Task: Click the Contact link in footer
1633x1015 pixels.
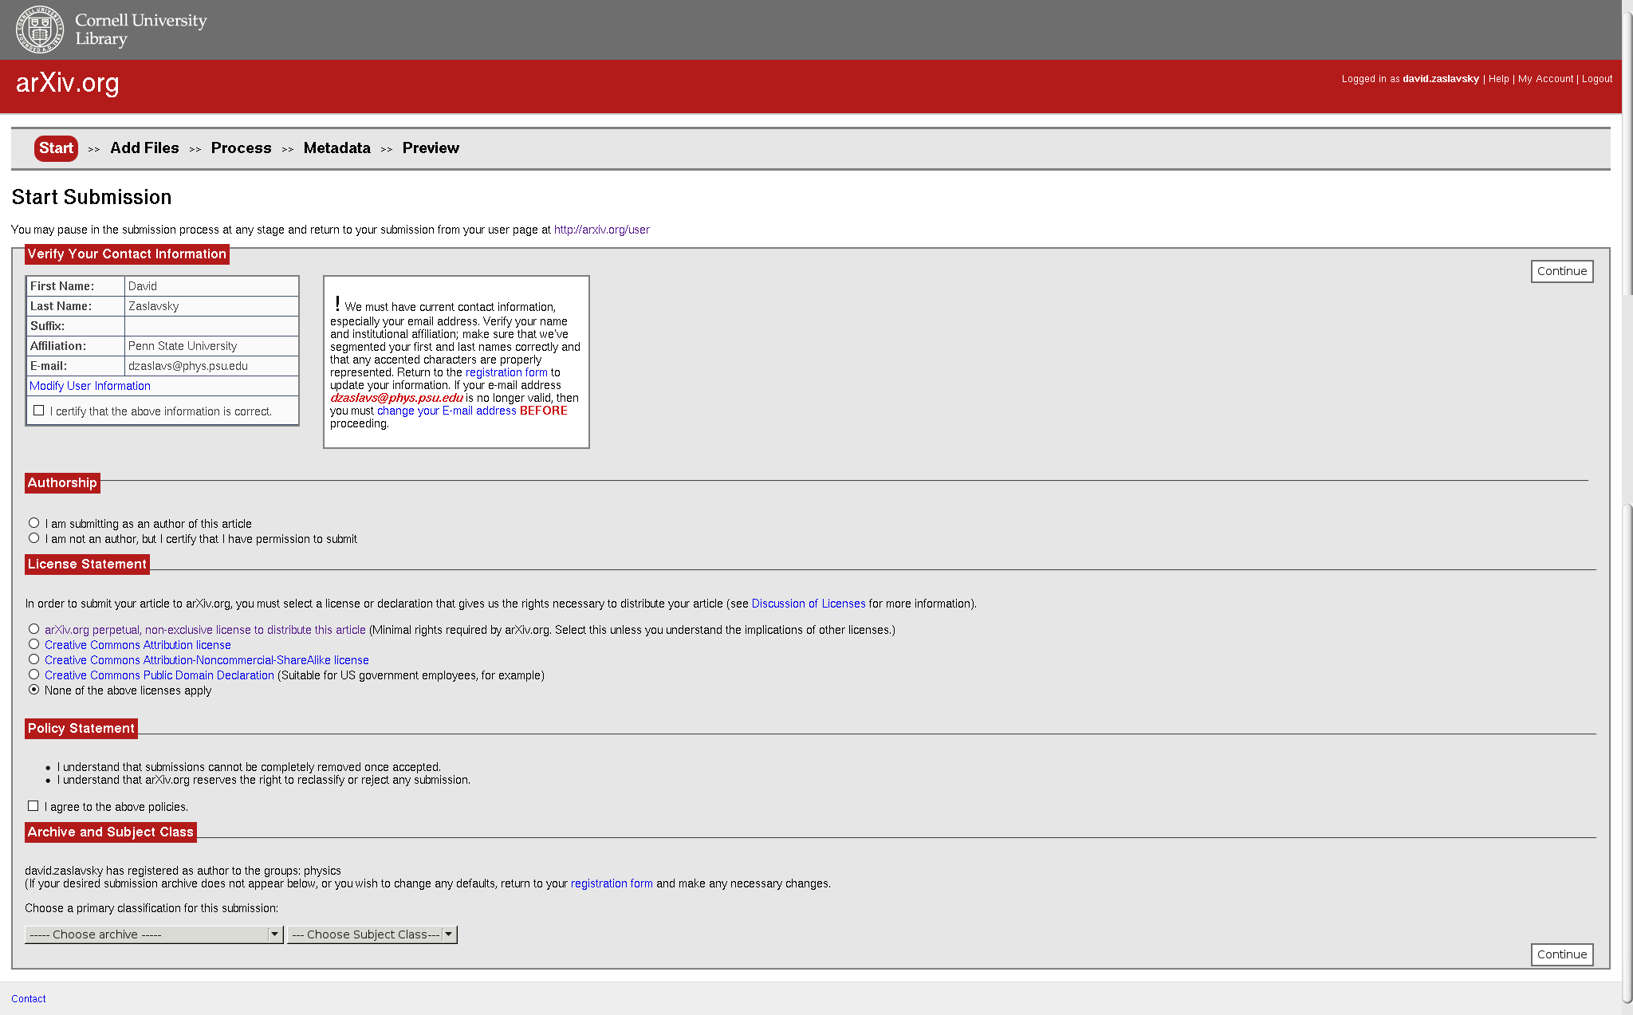Action: click(29, 999)
